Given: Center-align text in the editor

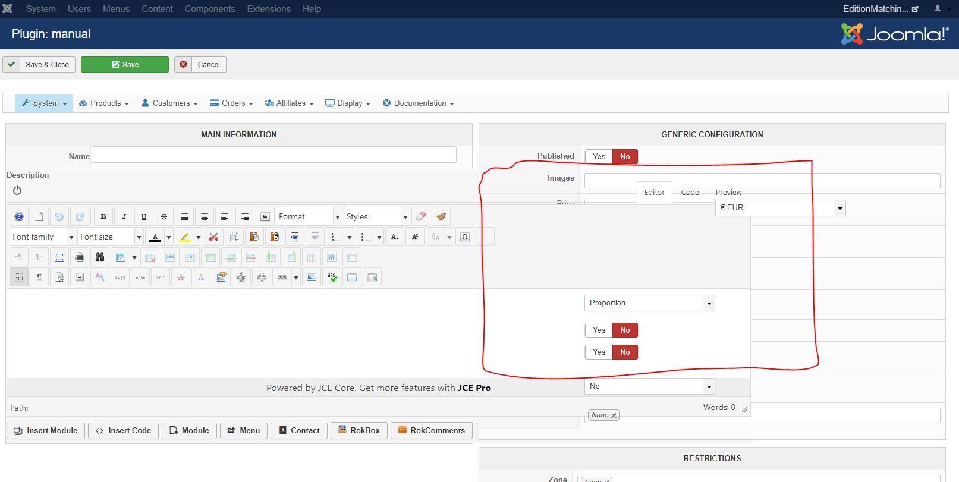Looking at the screenshot, I should coord(205,216).
